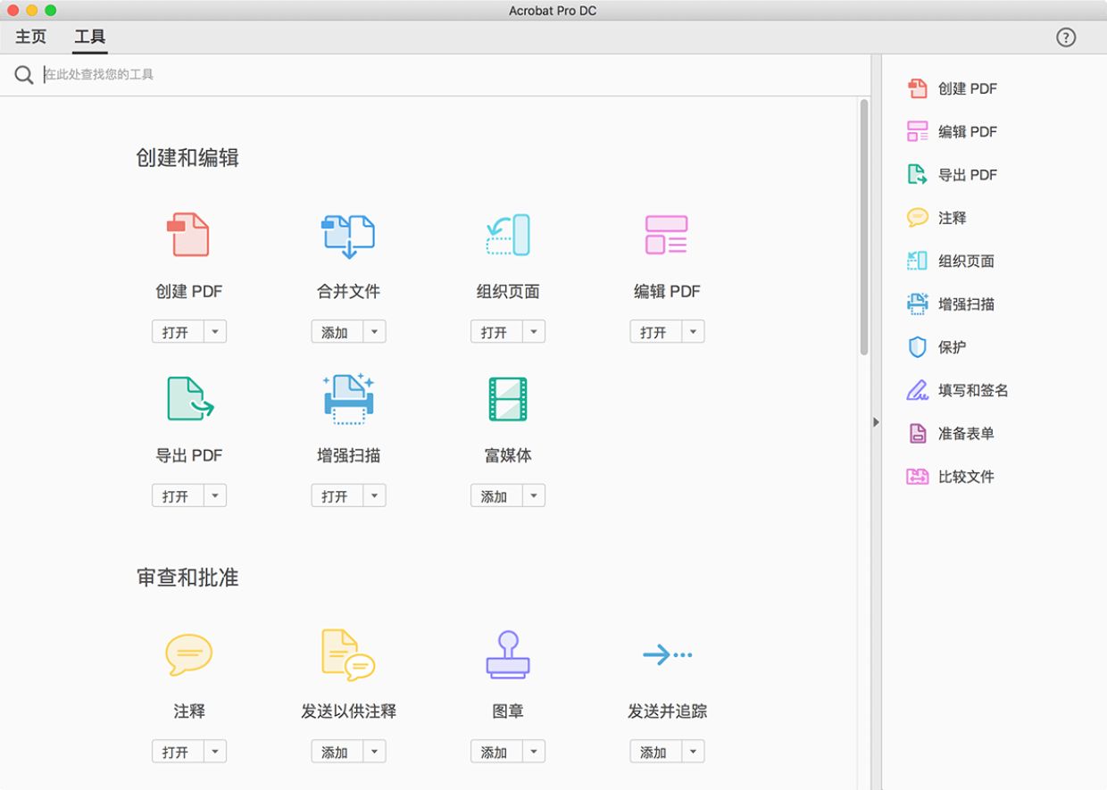This screenshot has height=790, width=1107.
Task: Expand dropdown arrow next to 注释 打开
Action: [x=215, y=752]
